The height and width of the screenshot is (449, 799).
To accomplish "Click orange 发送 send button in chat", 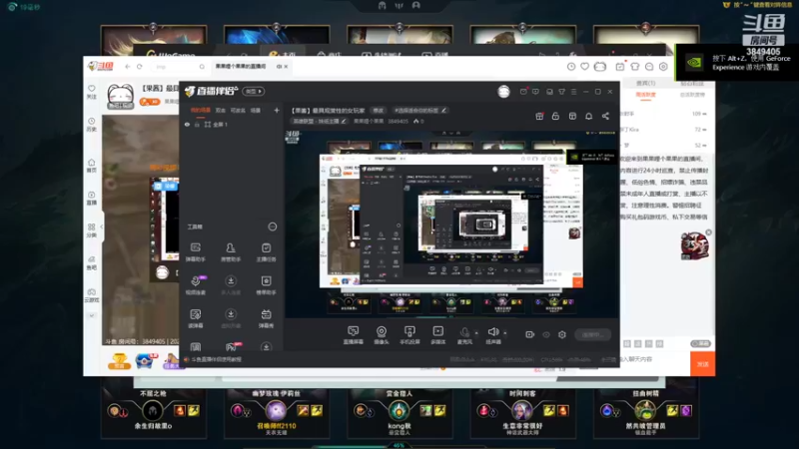I will coord(703,364).
